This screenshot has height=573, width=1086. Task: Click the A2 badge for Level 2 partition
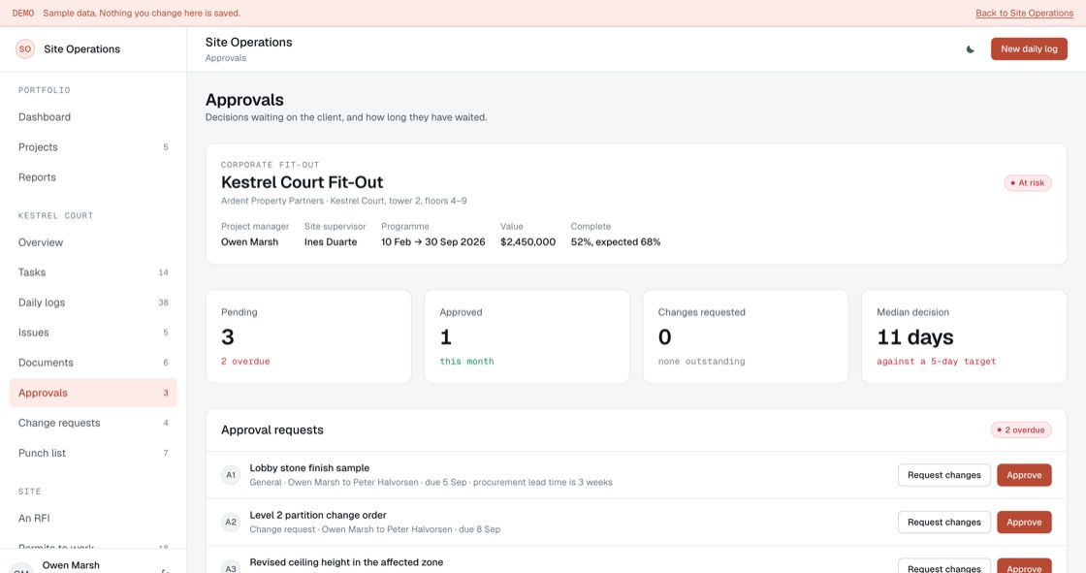point(231,523)
